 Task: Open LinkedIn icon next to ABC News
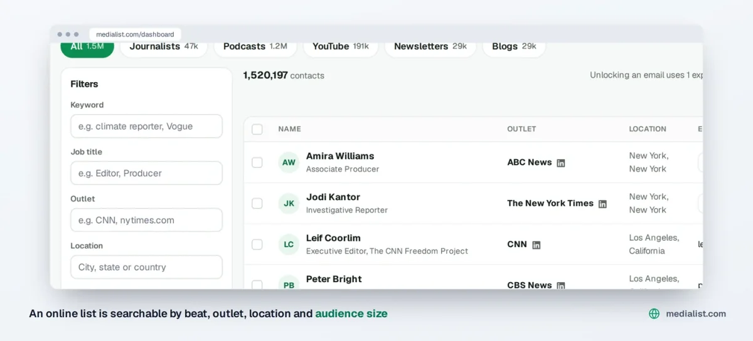click(x=561, y=163)
